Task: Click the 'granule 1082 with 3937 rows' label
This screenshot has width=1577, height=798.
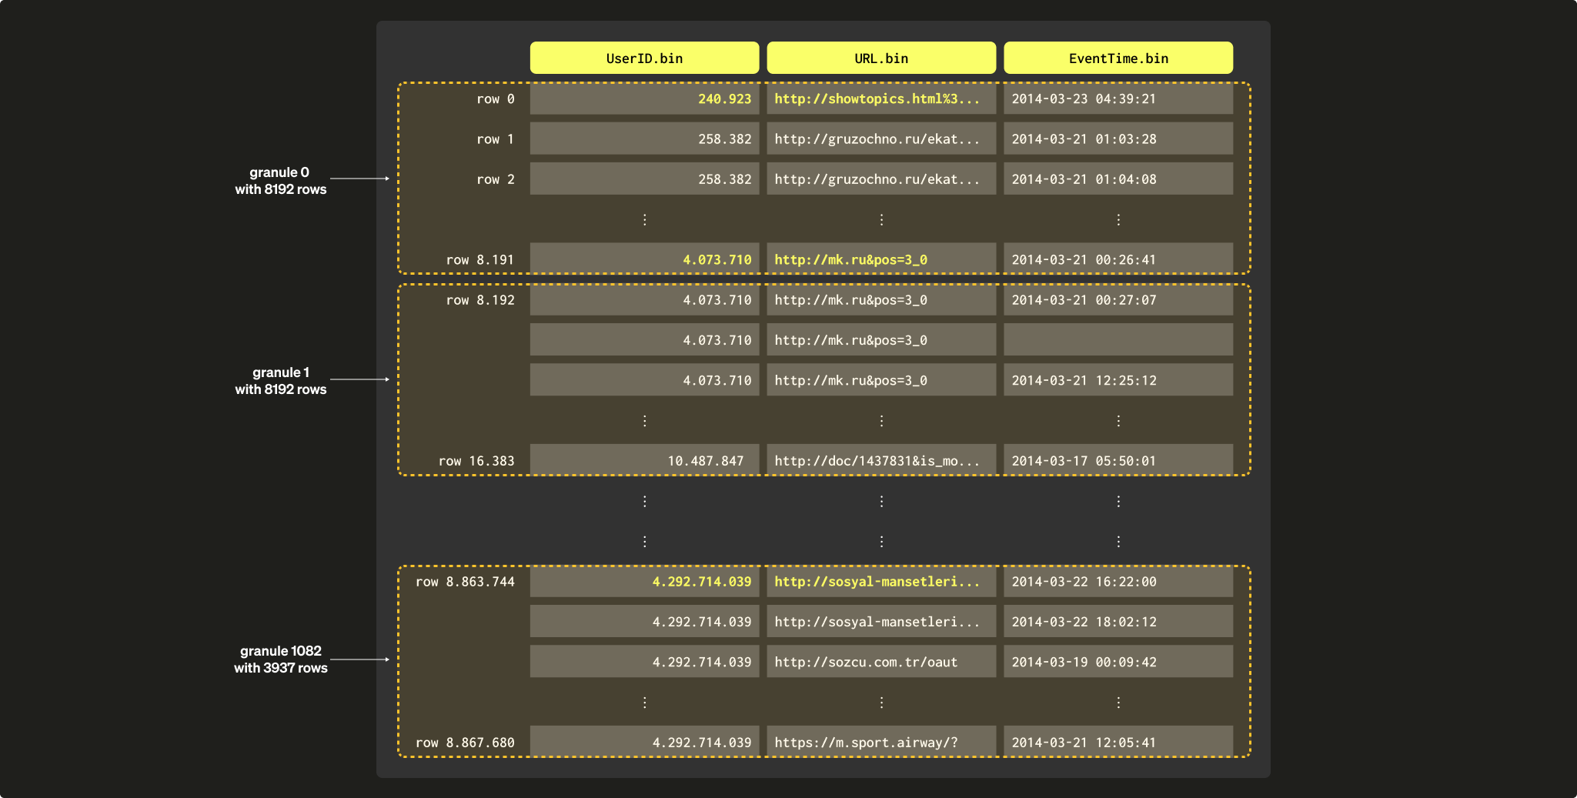Action: tap(280, 659)
